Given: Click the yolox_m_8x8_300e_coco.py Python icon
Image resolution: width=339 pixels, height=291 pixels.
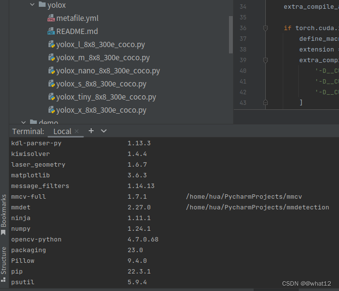Looking at the screenshot, I should click(51, 57).
